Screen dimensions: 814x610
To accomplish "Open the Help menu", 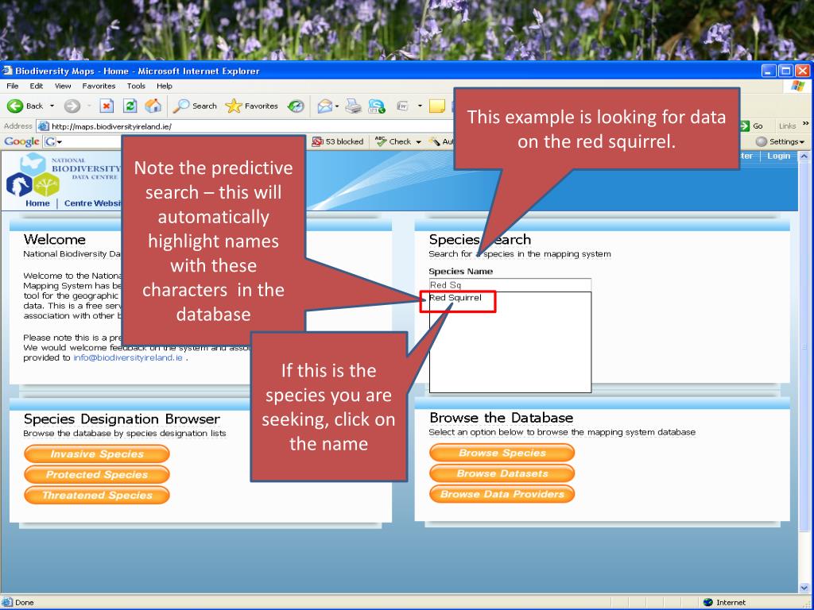I will point(164,86).
